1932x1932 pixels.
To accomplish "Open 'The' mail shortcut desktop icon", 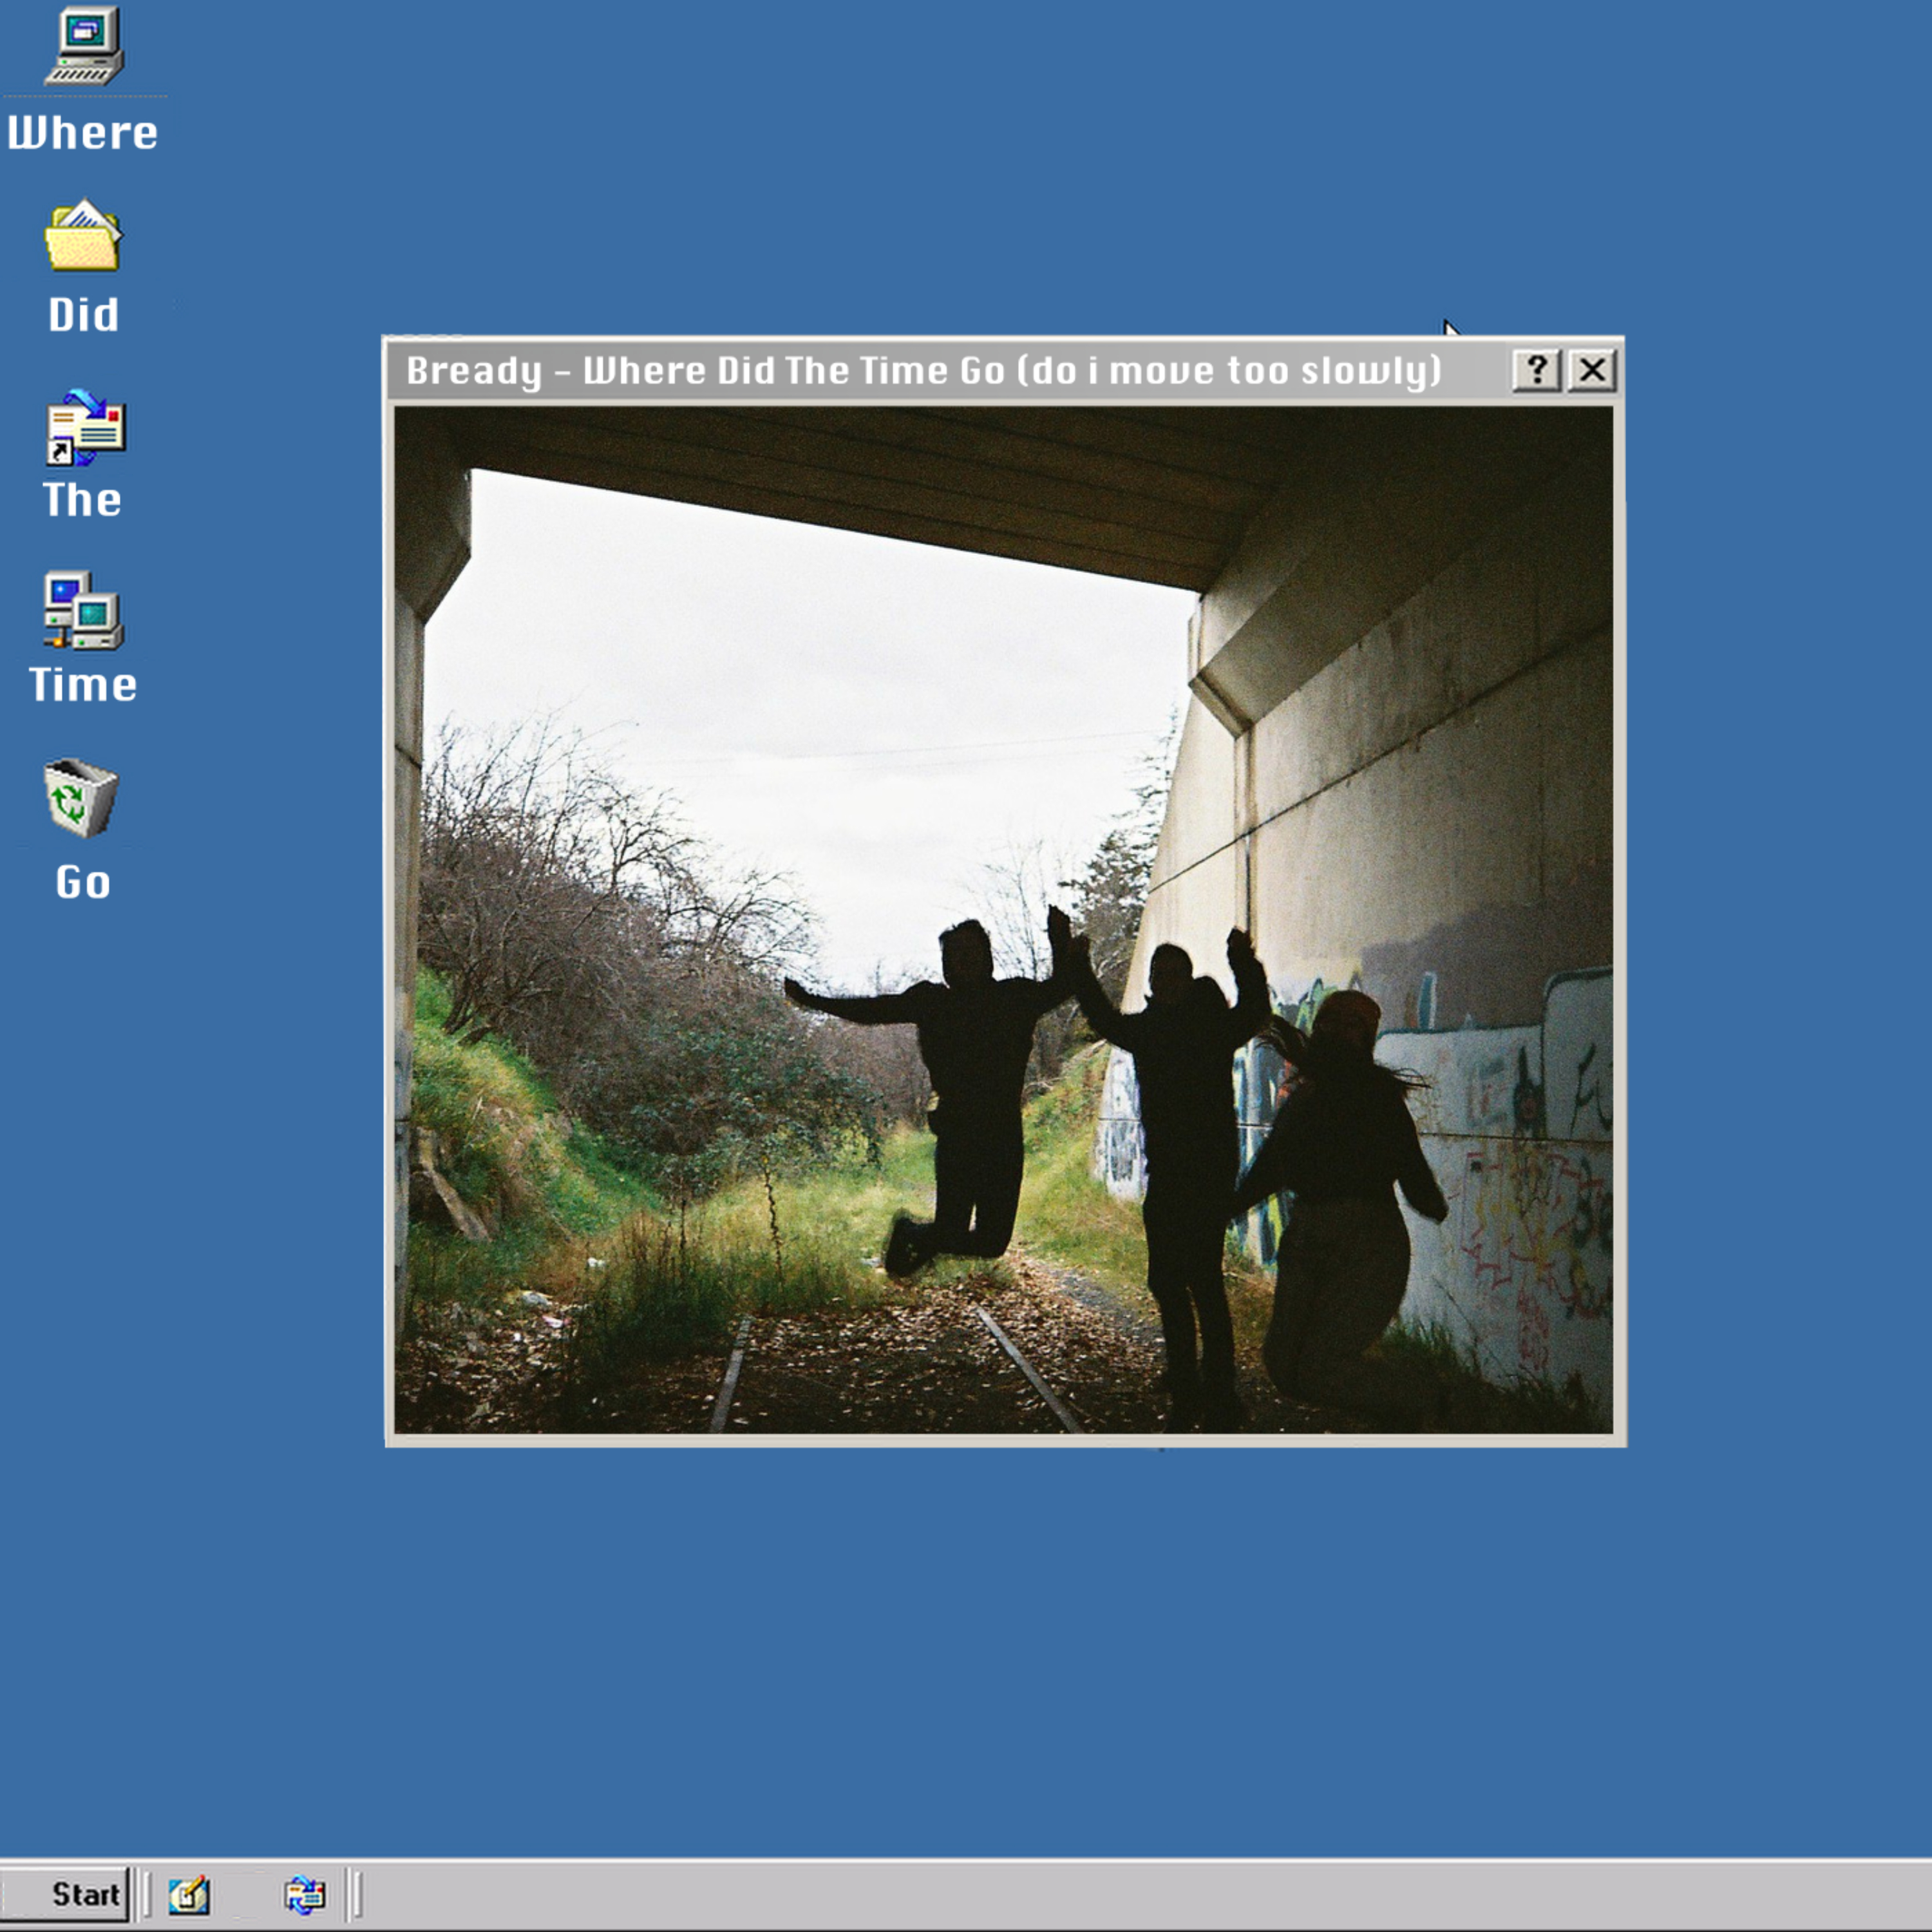I will (85, 428).
